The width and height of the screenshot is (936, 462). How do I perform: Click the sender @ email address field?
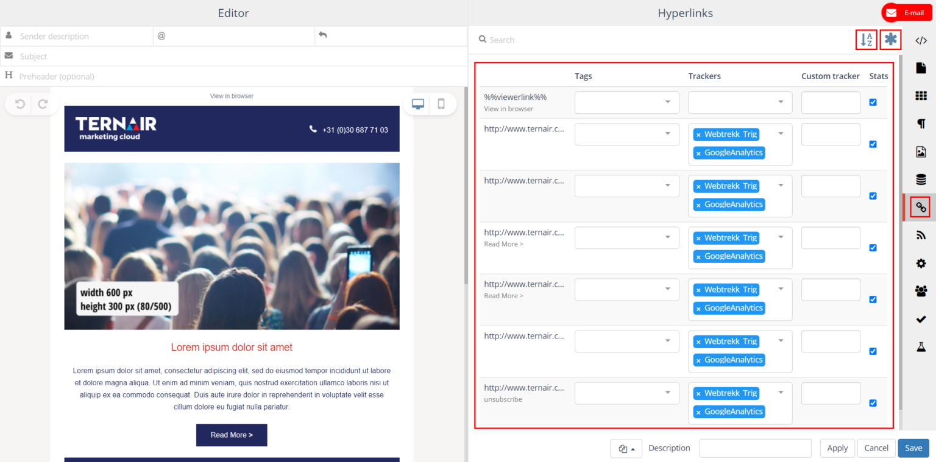pyautogui.click(x=234, y=36)
